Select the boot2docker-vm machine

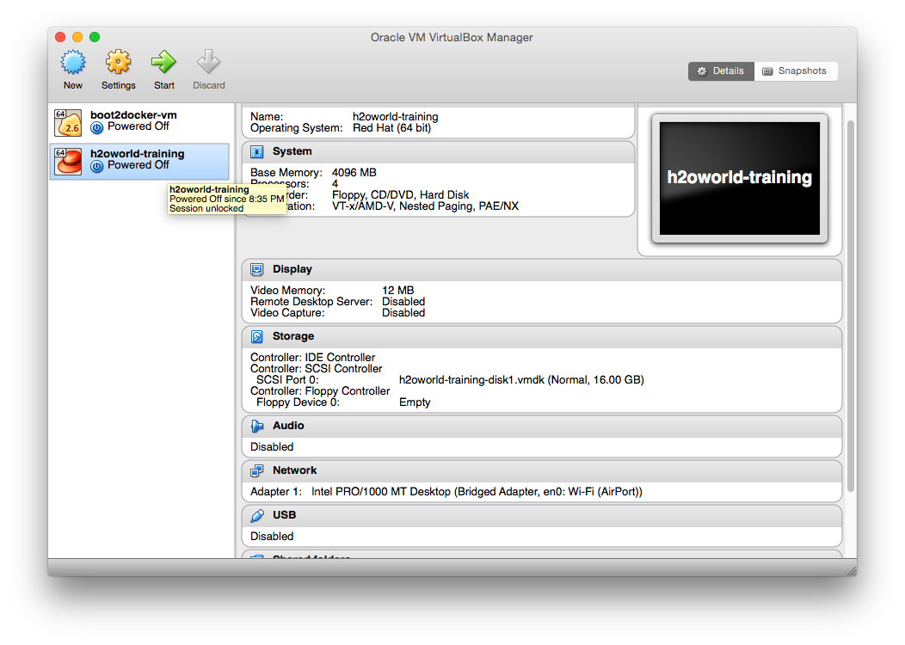pos(139,122)
